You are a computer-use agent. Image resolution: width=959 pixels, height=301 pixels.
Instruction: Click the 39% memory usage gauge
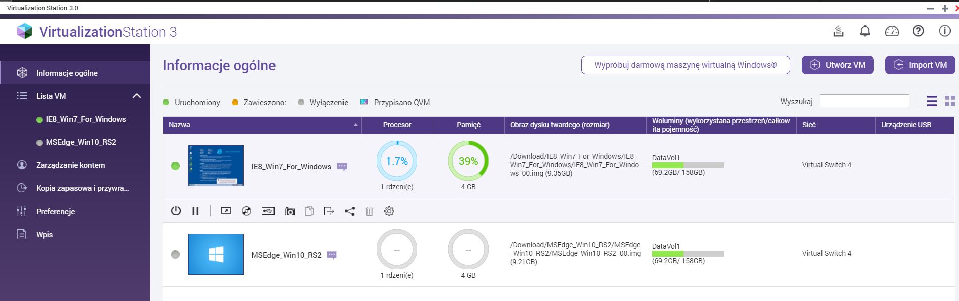[468, 161]
